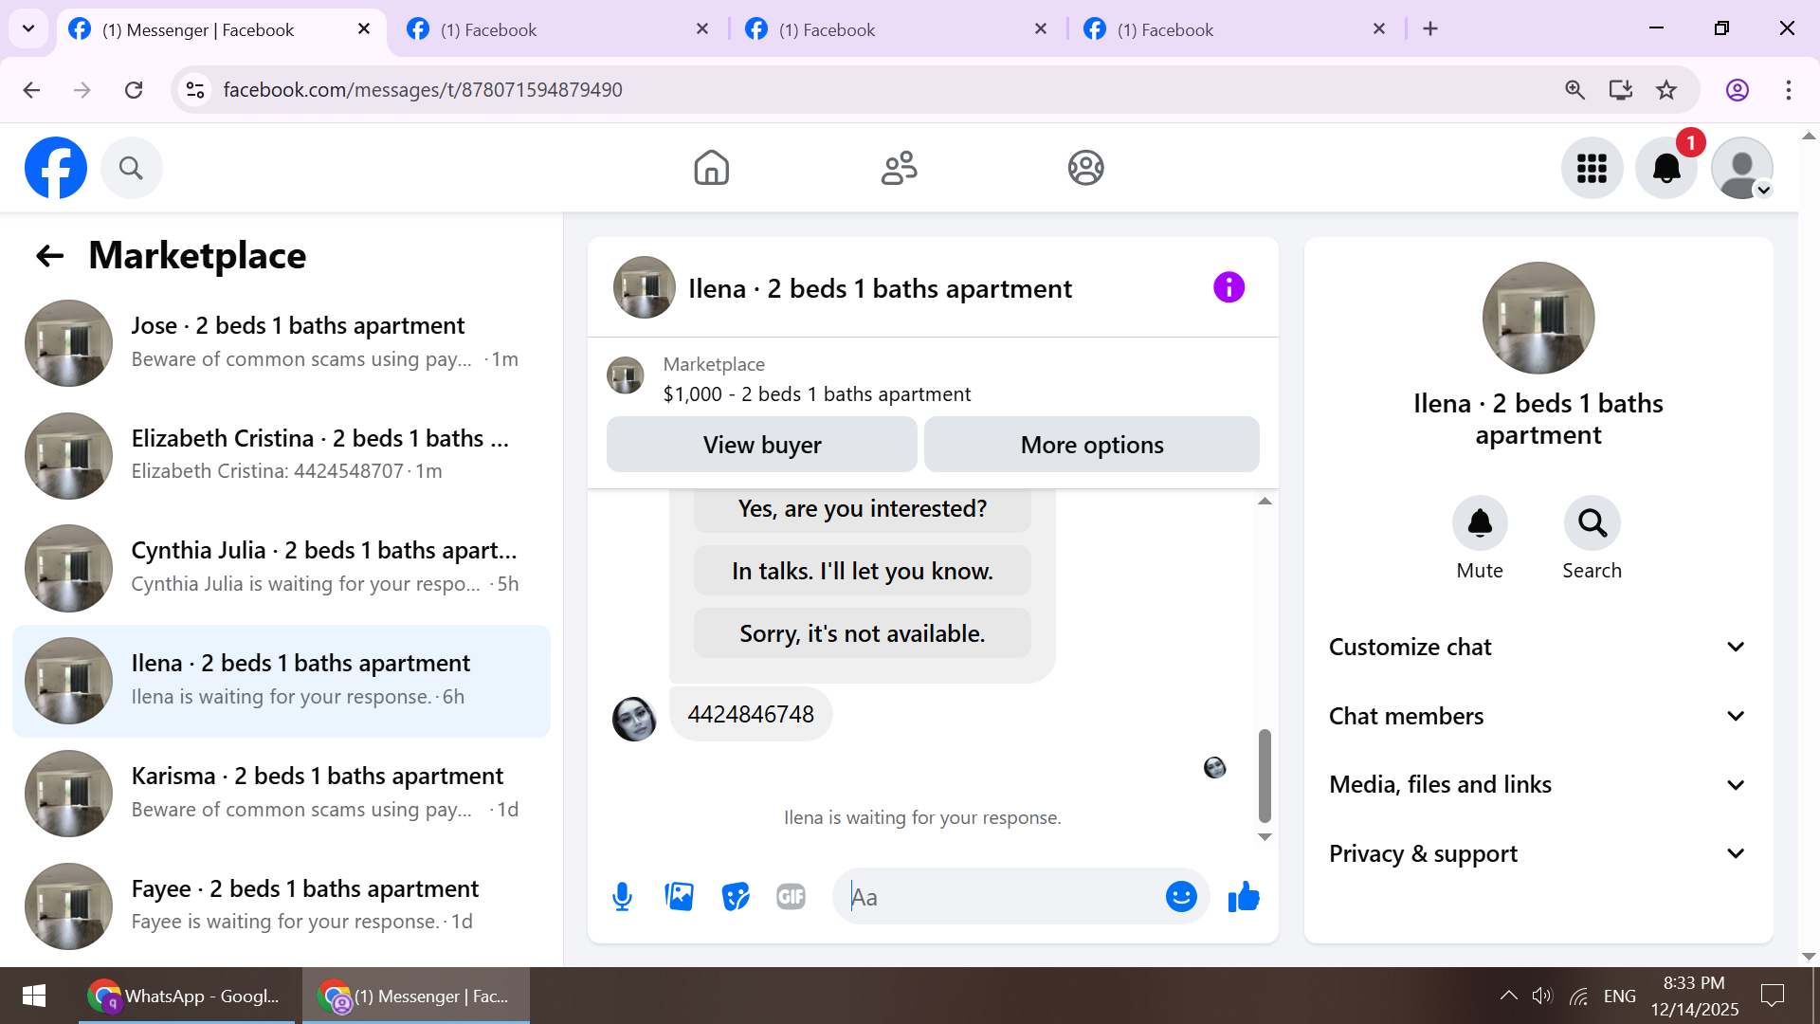Open the sticker picker icon

(x=736, y=897)
